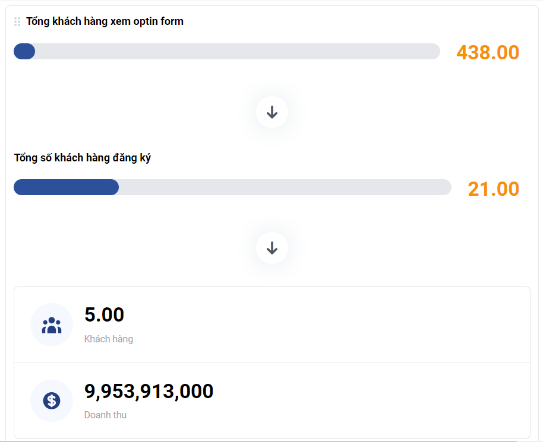This screenshot has width=543, height=442.
Task: Click the down arrow below the 438.00 bar
Action: click(272, 112)
